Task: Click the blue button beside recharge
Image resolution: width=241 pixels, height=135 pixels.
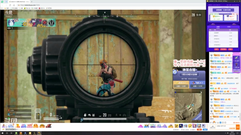Action: 205,130
